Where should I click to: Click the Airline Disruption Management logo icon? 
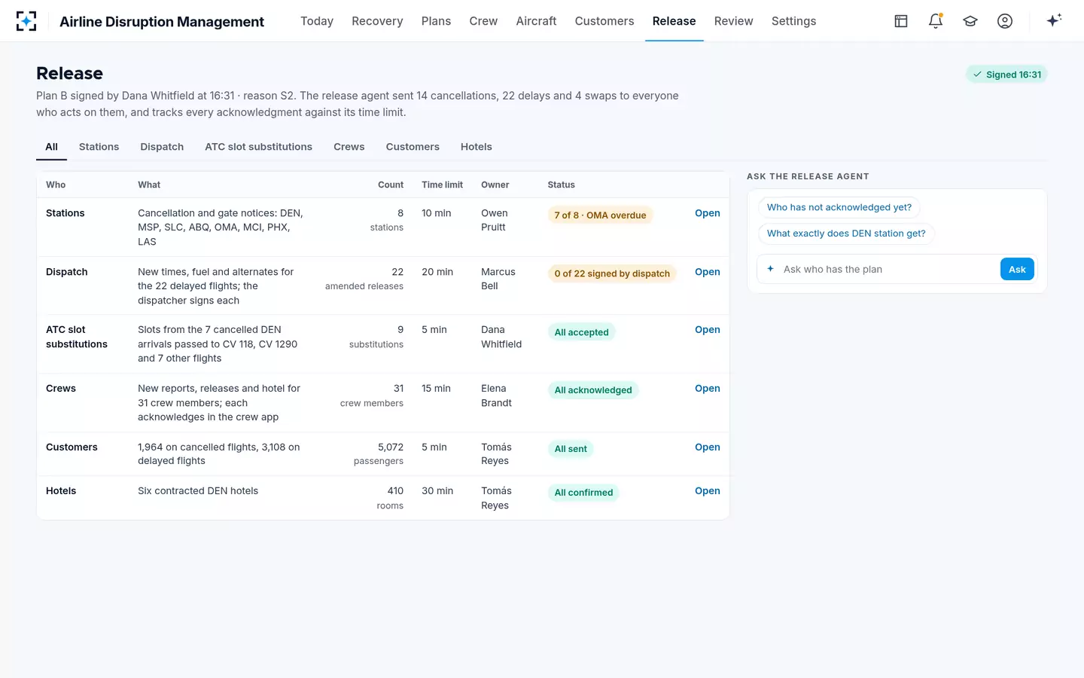tap(26, 21)
